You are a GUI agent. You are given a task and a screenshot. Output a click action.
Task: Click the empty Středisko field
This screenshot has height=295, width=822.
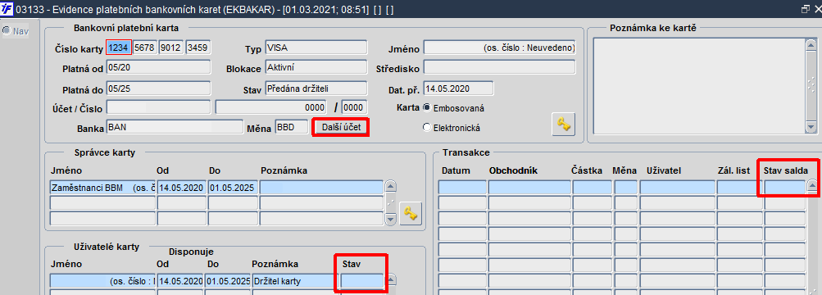500,67
